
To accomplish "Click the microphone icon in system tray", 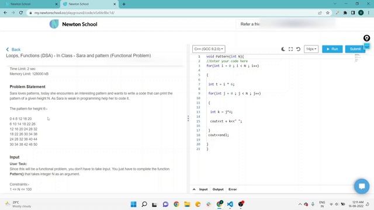I will [x=313, y=204].
